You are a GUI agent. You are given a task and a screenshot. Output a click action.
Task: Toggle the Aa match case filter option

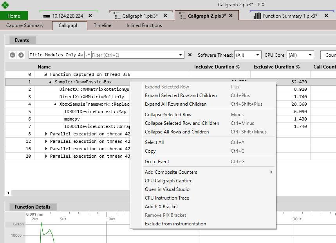click(81, 55)
